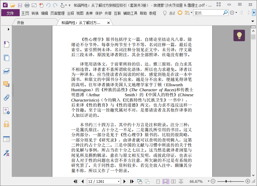257x186 pixels.
Task: Open the 辅助工具 tab
Action: [130, 13]
